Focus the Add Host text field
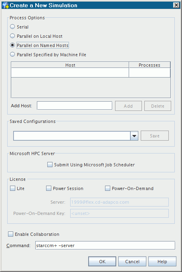The width and height of the screenshot is (182, 272). pos(75,106)
